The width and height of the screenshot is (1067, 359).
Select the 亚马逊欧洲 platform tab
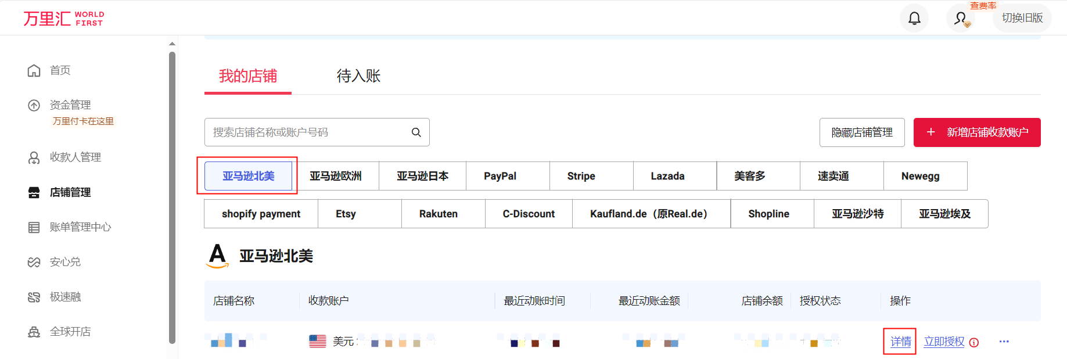coord(335,176)
